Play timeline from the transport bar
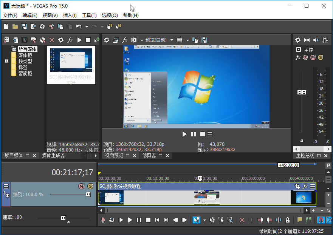Viewport: 333px width, 235px height. [130, 220]
